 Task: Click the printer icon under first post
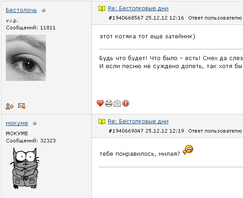pos(109,103)
